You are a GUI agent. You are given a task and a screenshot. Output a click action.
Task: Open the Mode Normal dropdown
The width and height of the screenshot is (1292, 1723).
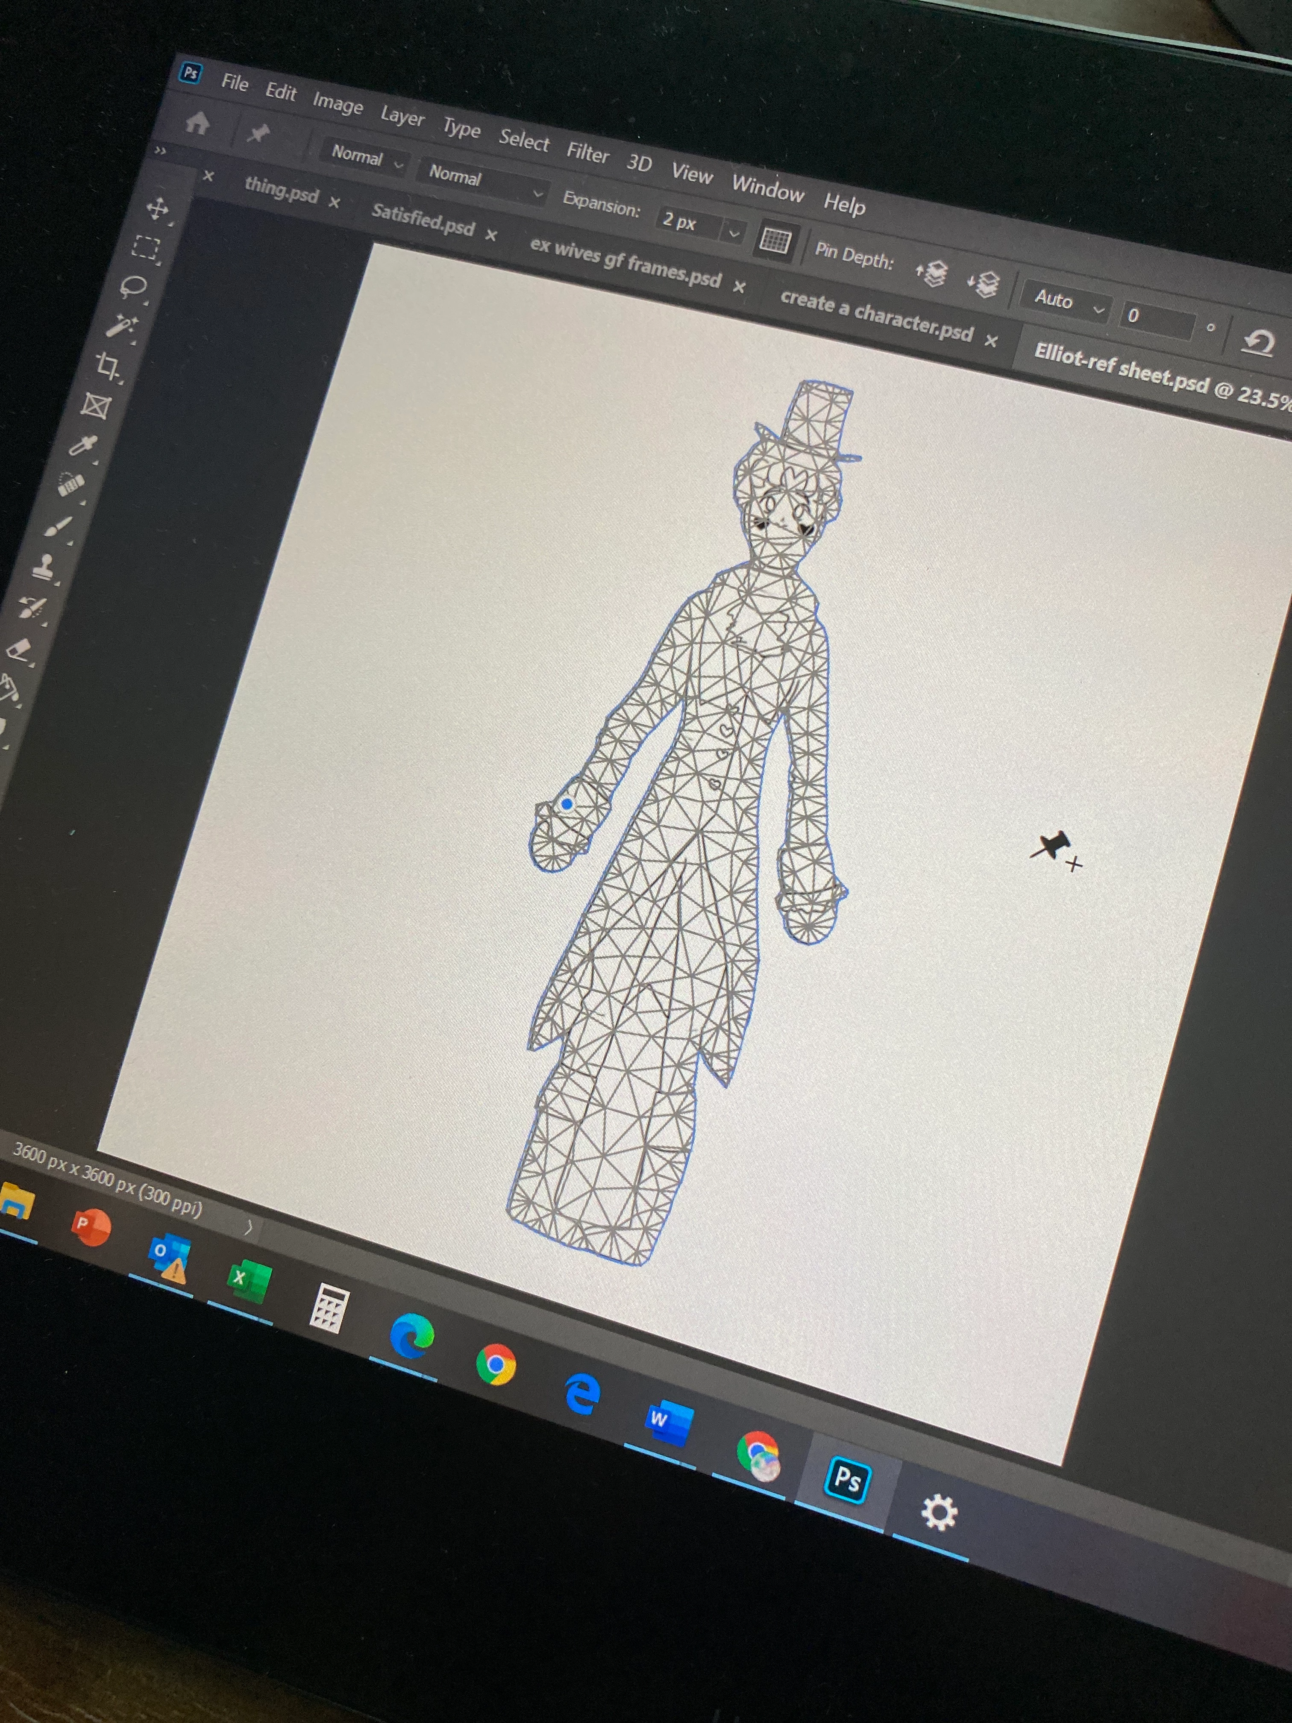[x=364, y=157]
